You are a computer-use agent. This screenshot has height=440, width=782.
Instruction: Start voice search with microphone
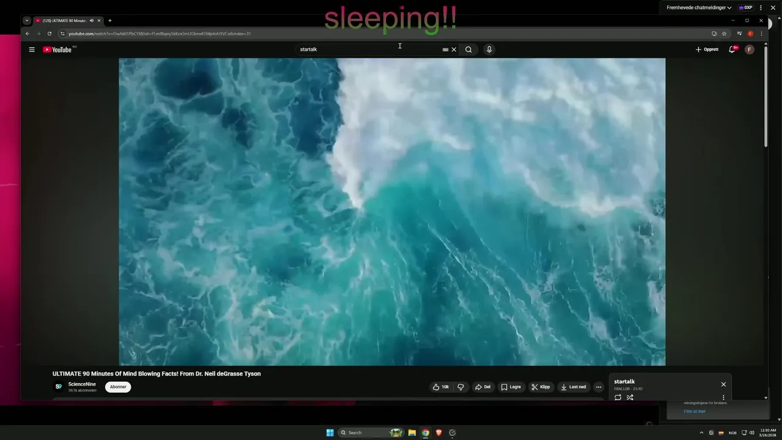489,50
